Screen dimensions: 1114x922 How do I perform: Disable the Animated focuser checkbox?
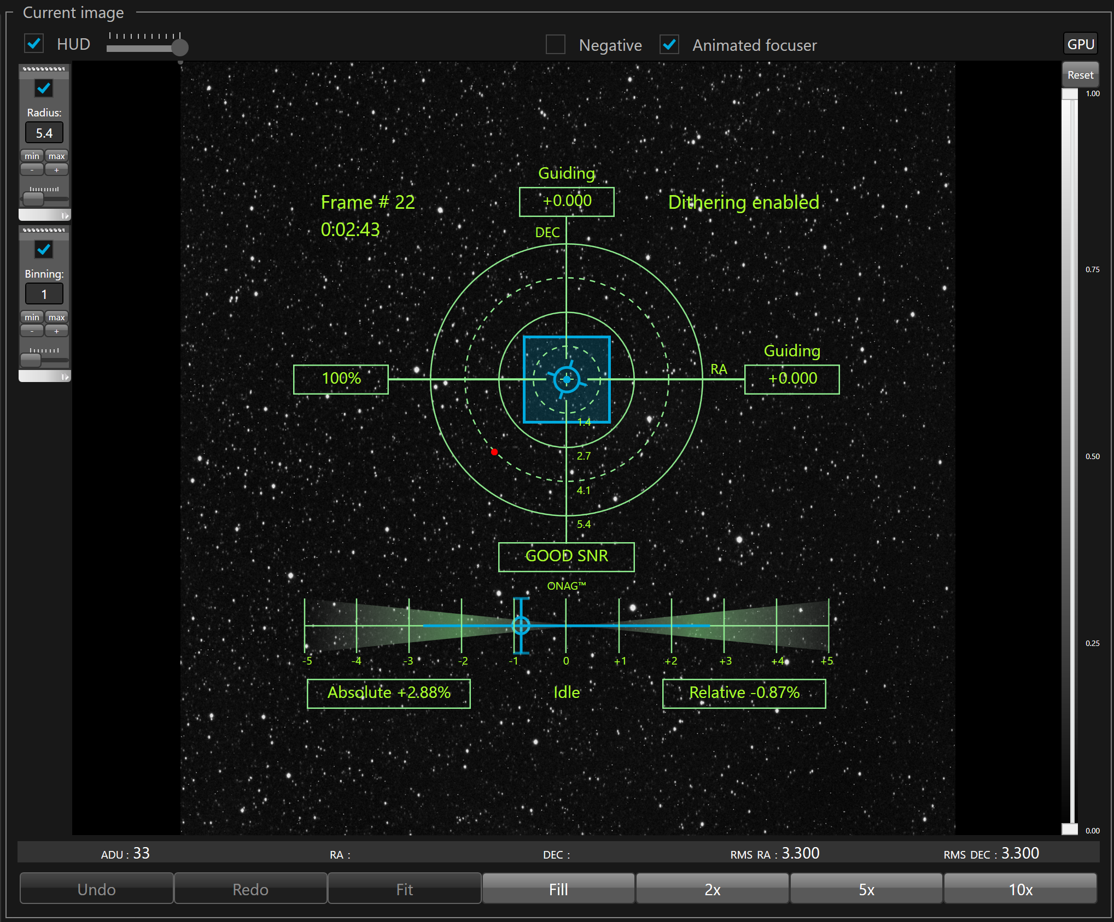pyautogui.click(x=669, y=44)
